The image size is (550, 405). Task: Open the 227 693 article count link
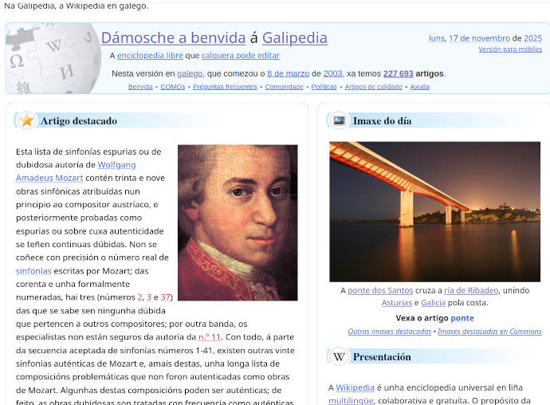pyautogui.click(x=398, y=73)
